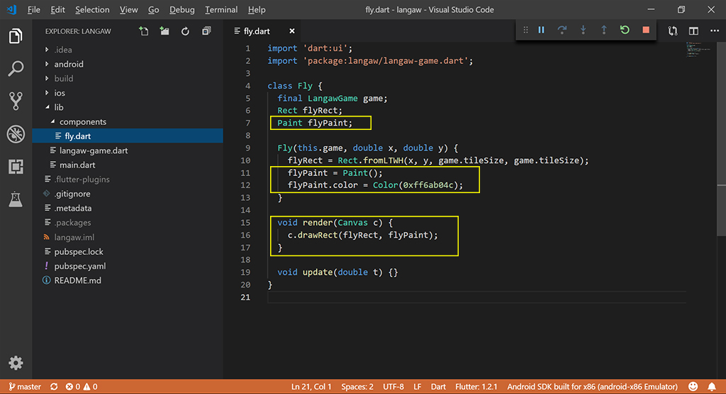Toggle split editor layout

693,31
